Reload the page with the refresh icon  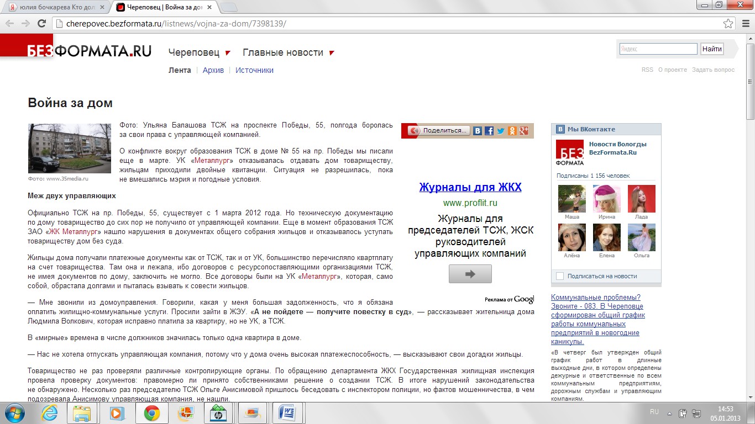pyautogui.click(x=41, y=23)
